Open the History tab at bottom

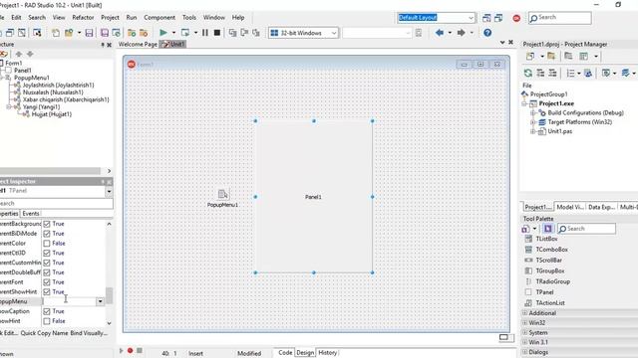[x=328, y=353]
